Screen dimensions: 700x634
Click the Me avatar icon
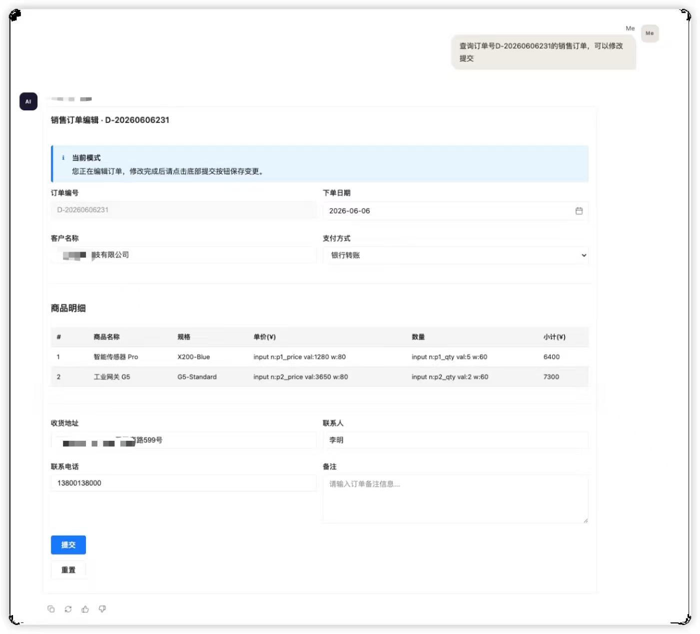click(650, 33)
